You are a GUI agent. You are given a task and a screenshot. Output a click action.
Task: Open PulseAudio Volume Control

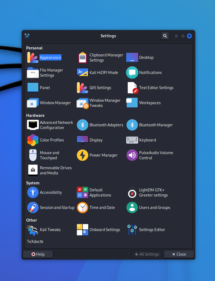pyautogui.click(x=132, y=155)
